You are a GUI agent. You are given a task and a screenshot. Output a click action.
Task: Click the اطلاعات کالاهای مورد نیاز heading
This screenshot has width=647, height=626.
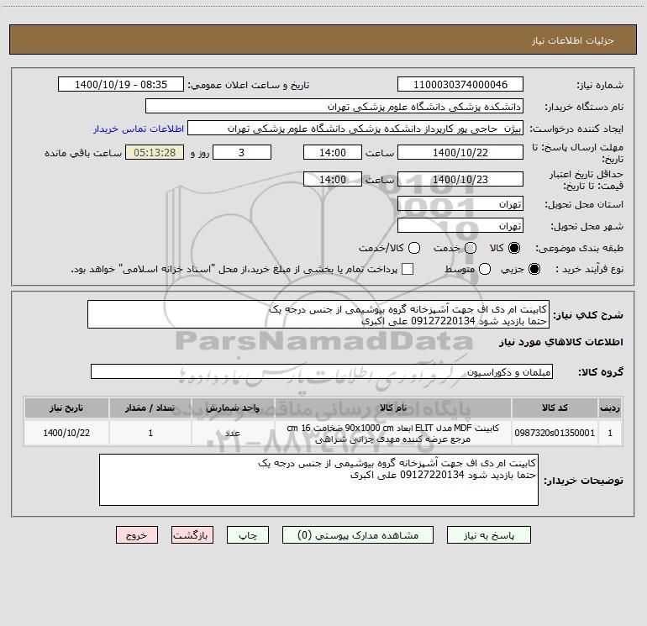coord(561,342)
